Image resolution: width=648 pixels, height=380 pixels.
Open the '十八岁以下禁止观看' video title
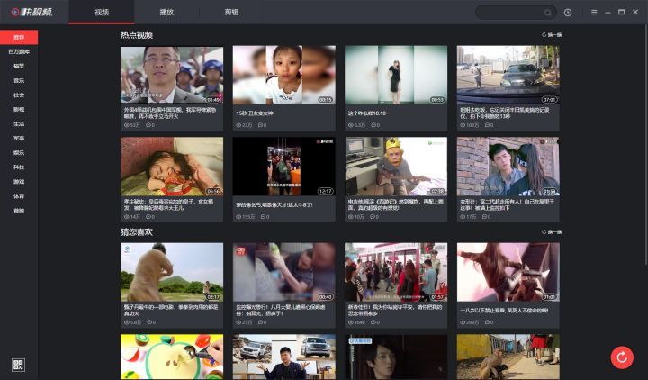504,310
